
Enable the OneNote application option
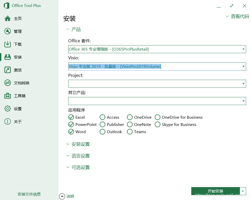click(130, 125)
